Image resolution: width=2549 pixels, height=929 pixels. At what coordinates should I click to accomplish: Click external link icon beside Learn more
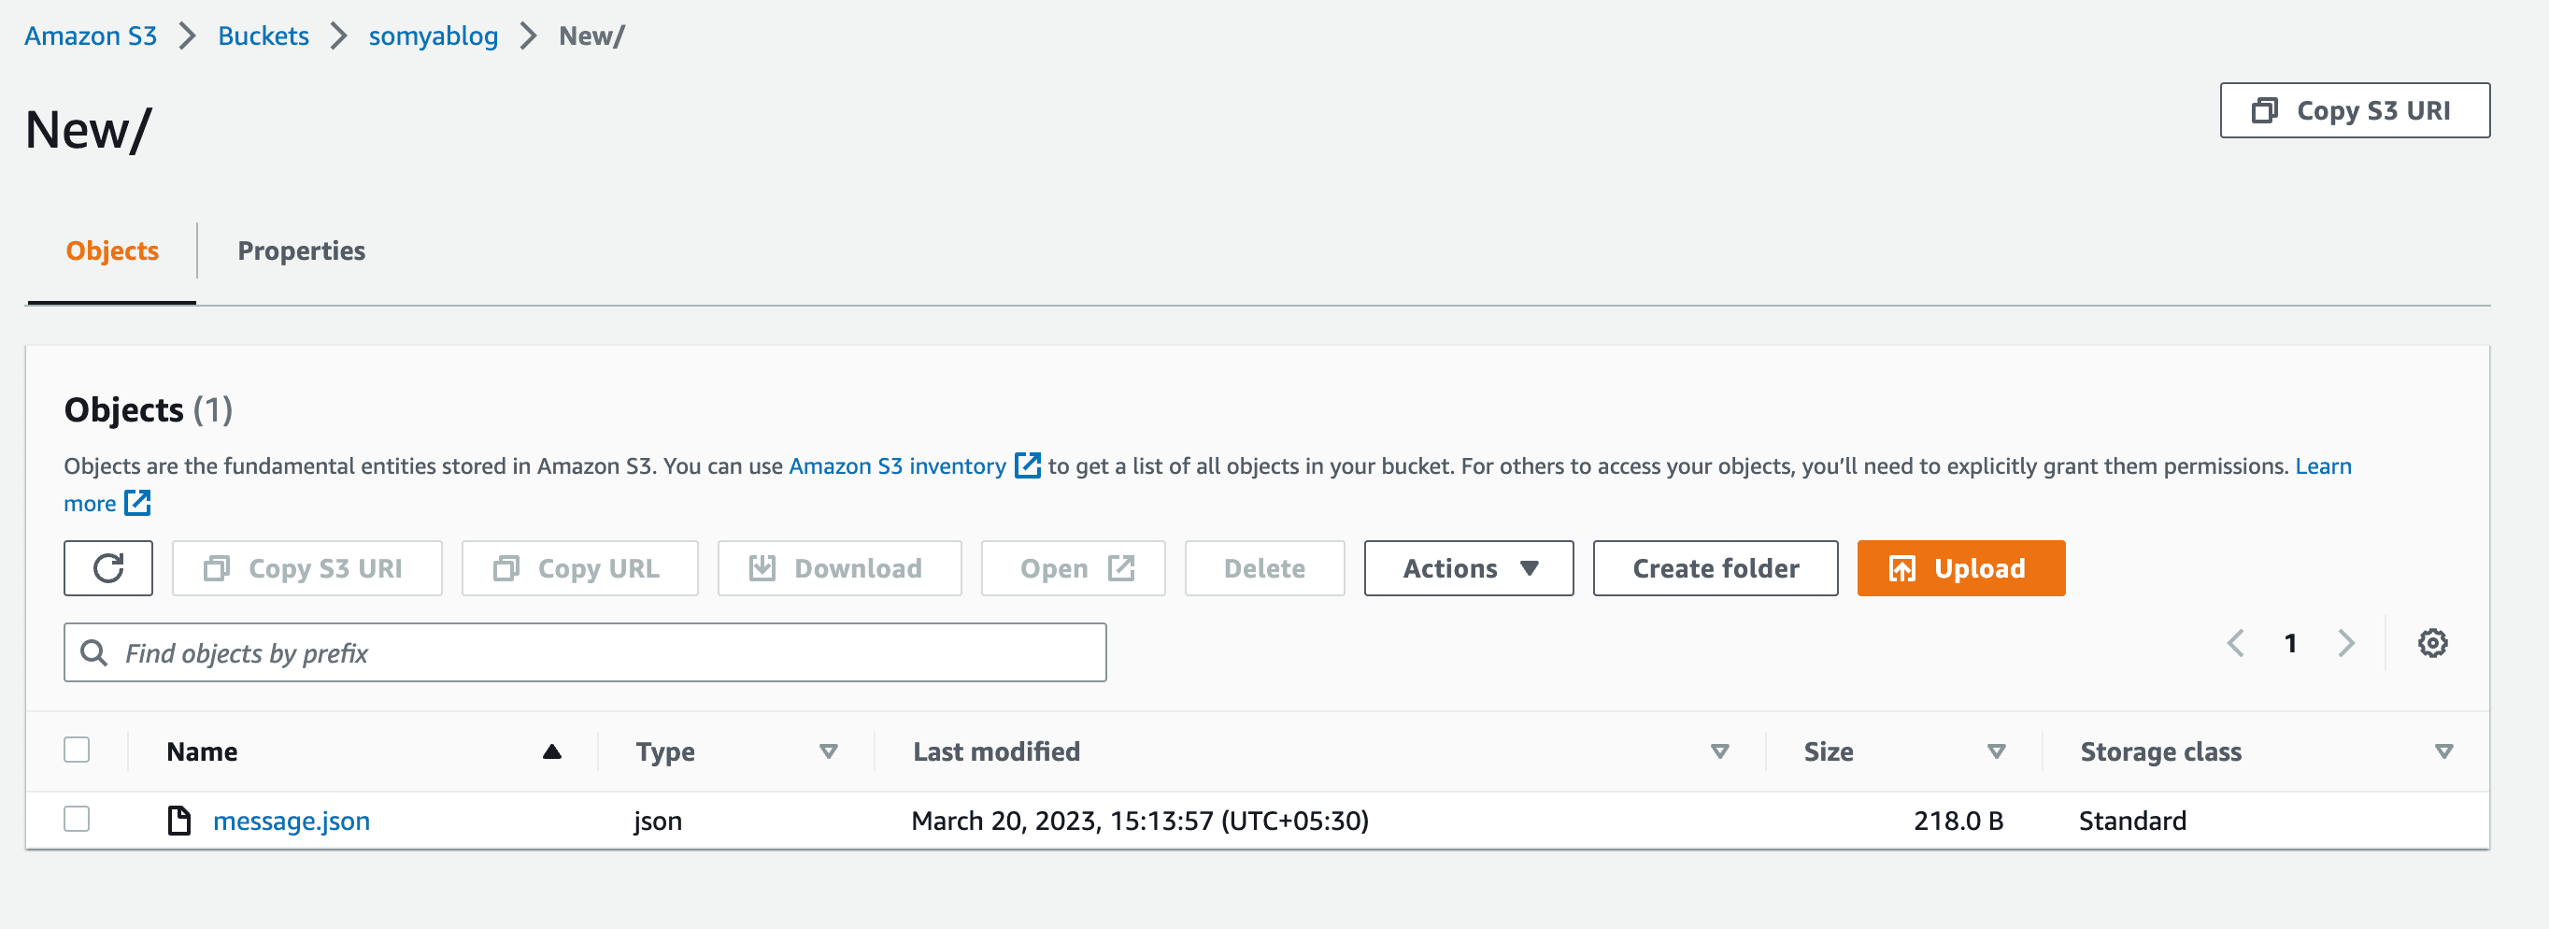point(136,503)
